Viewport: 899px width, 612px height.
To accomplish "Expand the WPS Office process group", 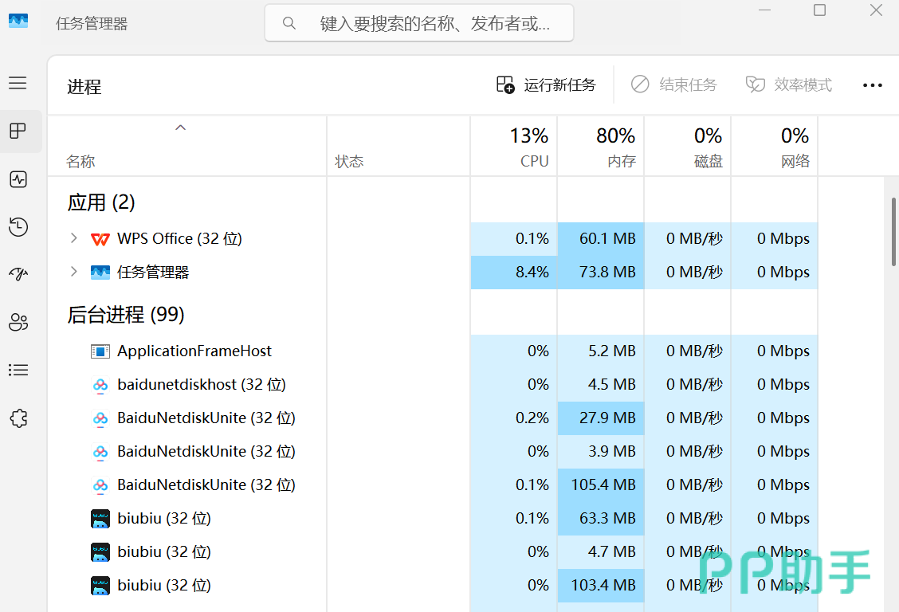I will click(x=73, y=237).
